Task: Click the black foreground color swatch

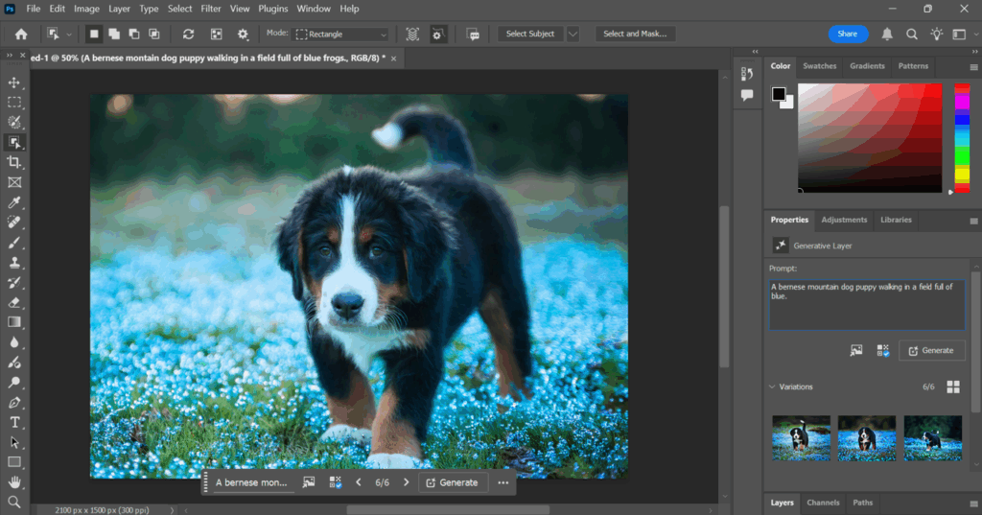Action: click(x=779, y=94)
